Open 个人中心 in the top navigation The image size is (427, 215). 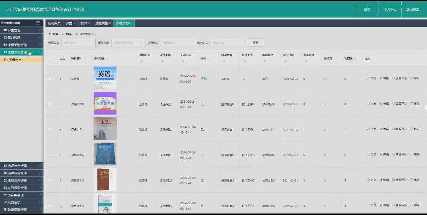click(x=390, y=10)
